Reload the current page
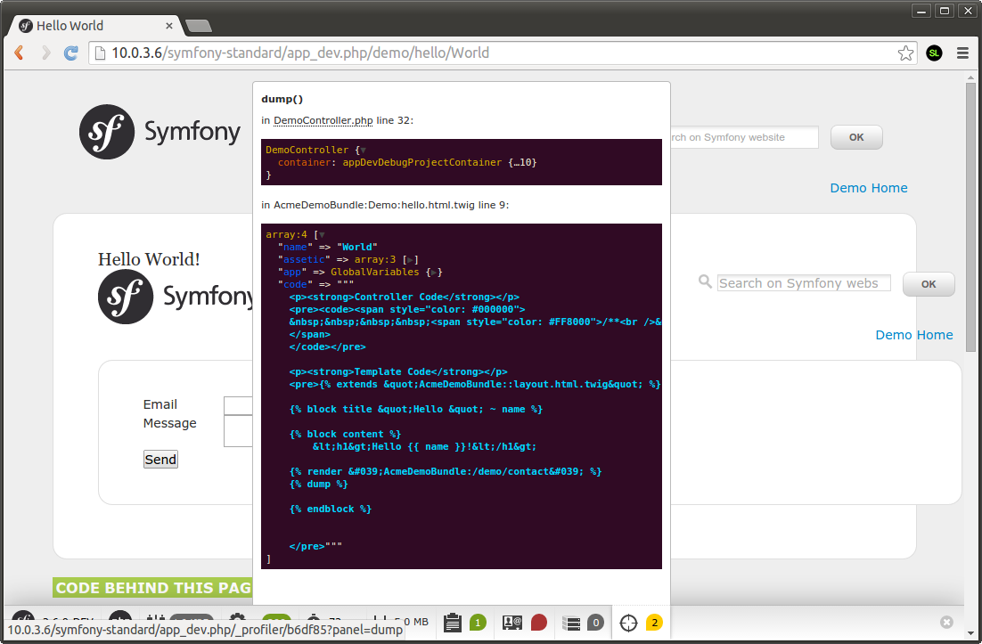The height and width of the screenshot is (644, 982). coord(71,53)
